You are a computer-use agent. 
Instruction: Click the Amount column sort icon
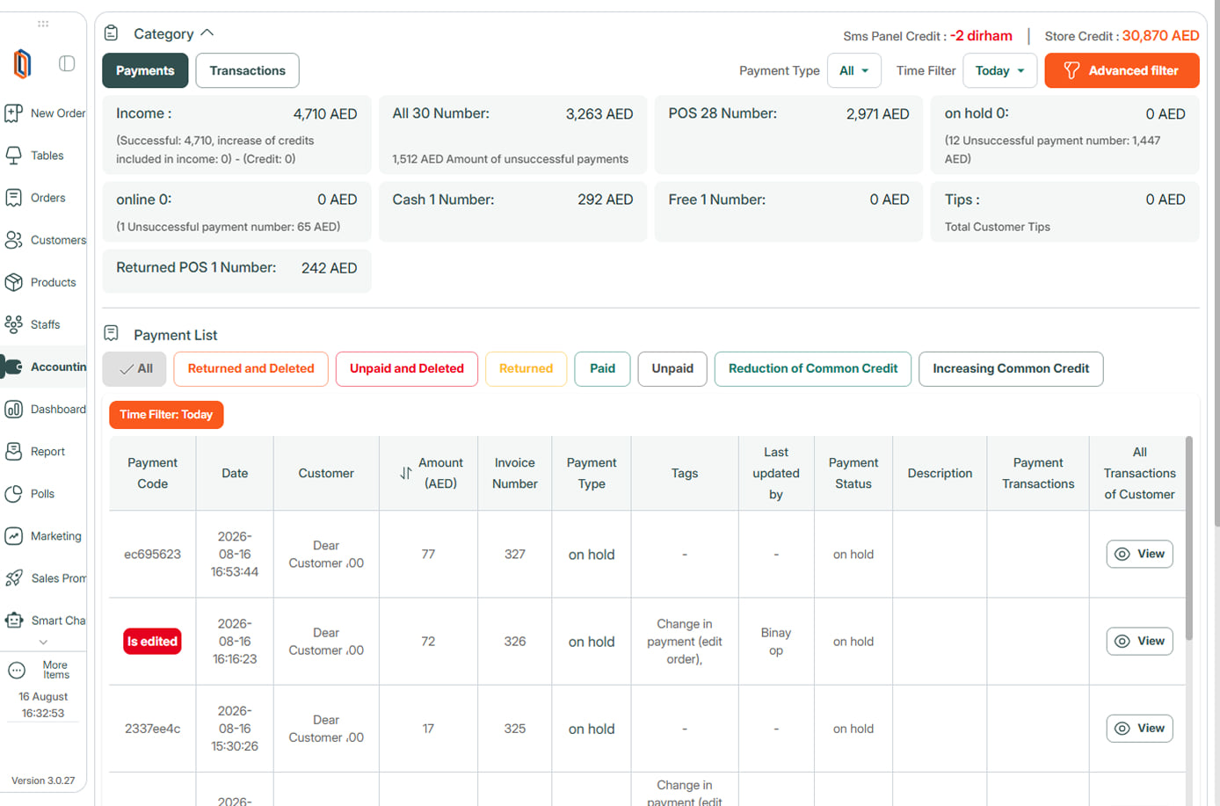pos(405,473)
